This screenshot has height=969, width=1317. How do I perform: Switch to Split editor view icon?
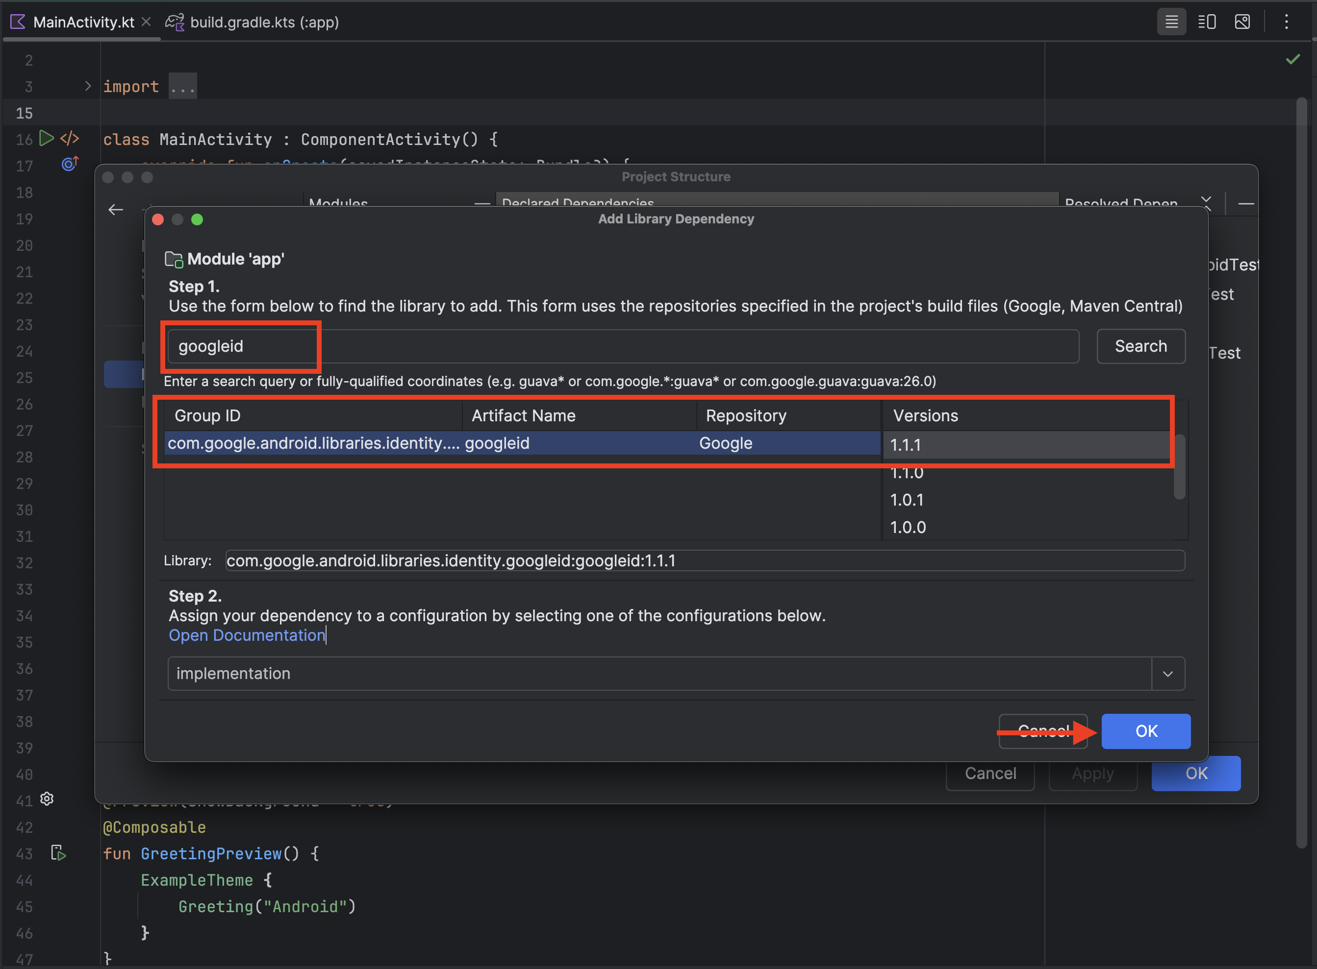1207,22
